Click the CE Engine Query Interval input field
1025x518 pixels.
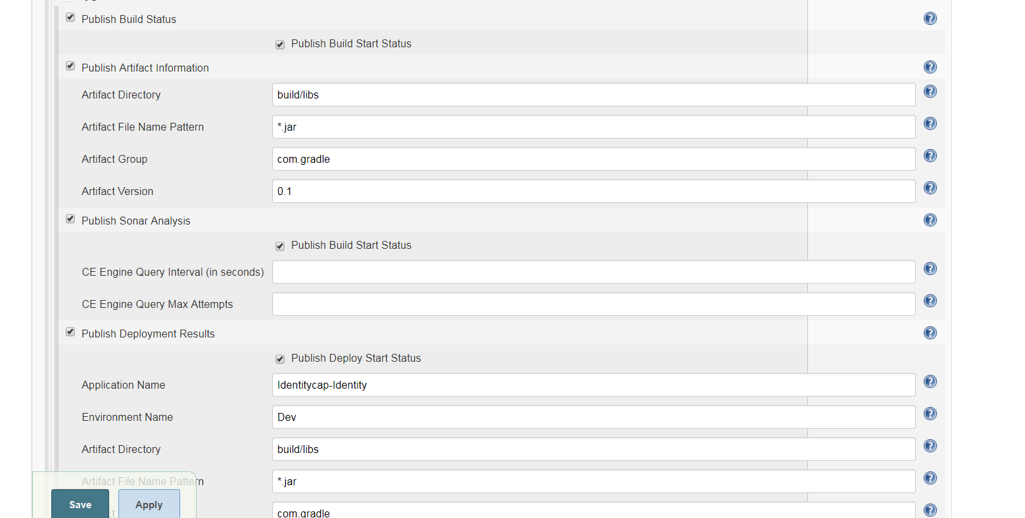pyautogui.click(x=592, y=271)
